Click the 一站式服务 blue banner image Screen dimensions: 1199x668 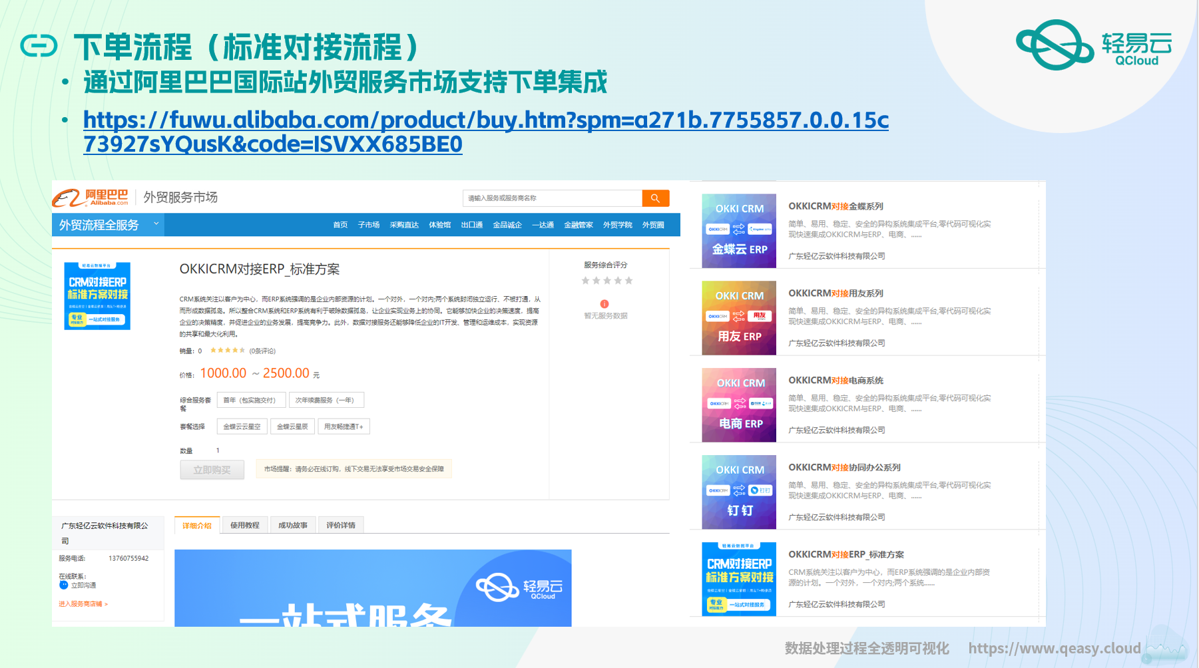(373, 587)
